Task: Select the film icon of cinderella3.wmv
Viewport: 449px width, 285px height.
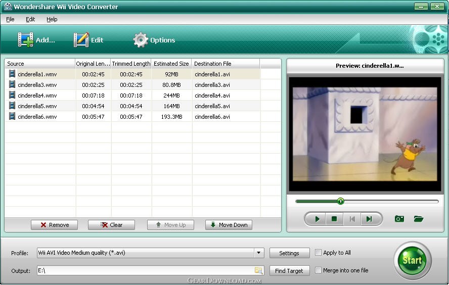Action: [12, 84]
